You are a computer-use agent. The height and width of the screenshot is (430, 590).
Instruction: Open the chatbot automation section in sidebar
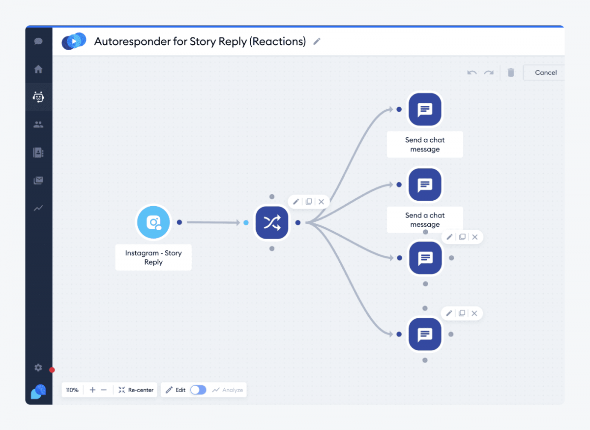[38, 97]
